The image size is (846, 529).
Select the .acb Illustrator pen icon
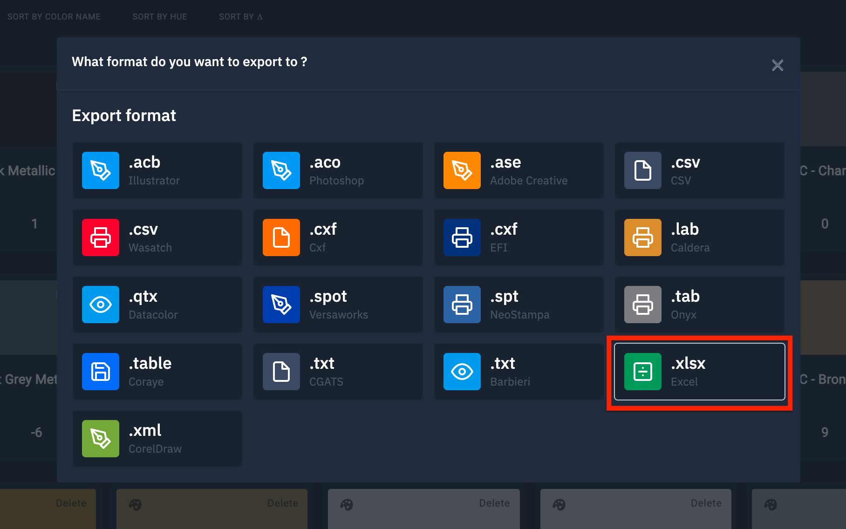(101, 170)
